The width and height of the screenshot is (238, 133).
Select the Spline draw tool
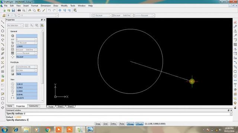[3, 67]
